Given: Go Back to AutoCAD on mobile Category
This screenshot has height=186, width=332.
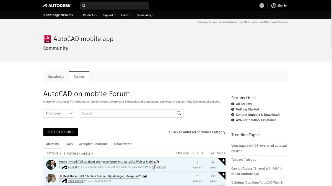Looking at the screenshot, I should [x=197, y=132].
